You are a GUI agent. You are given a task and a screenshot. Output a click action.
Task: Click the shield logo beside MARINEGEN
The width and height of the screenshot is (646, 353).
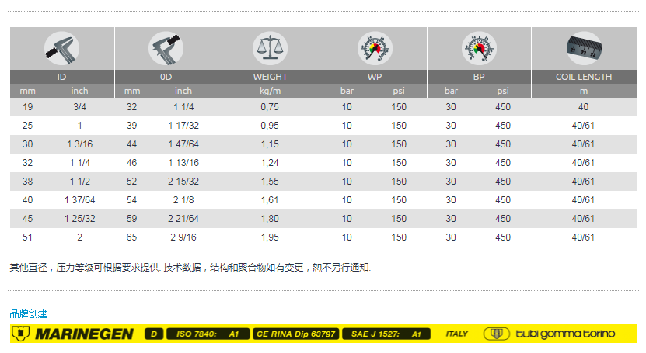point(21,334)
